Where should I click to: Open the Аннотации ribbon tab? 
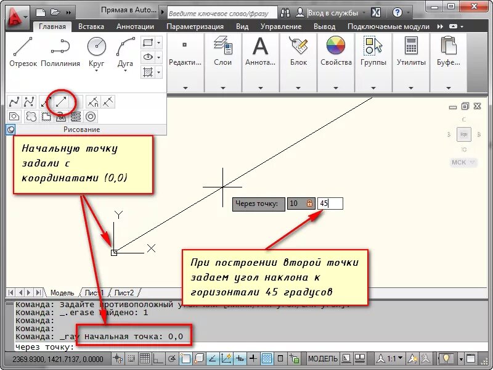(x=135, y=27)
